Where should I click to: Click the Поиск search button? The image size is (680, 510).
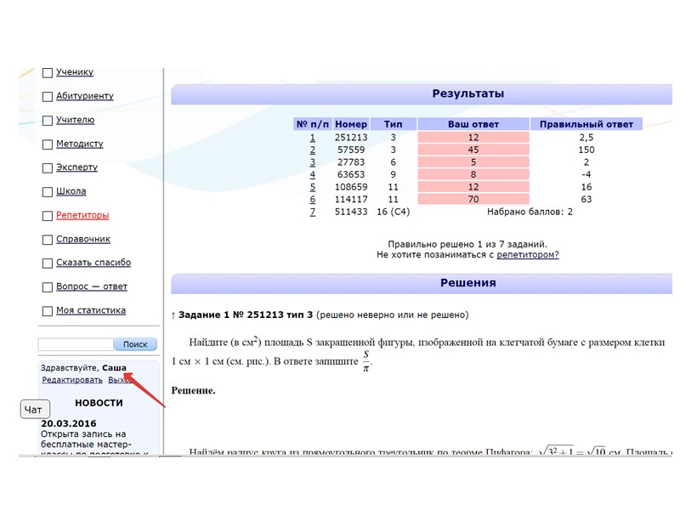(x=135, y=344)
